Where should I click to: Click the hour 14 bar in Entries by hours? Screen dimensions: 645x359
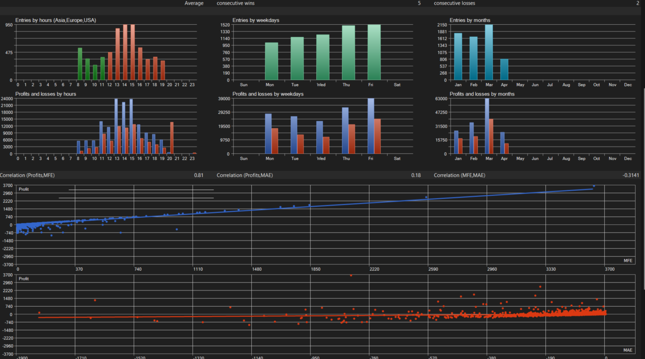(125, 52)
